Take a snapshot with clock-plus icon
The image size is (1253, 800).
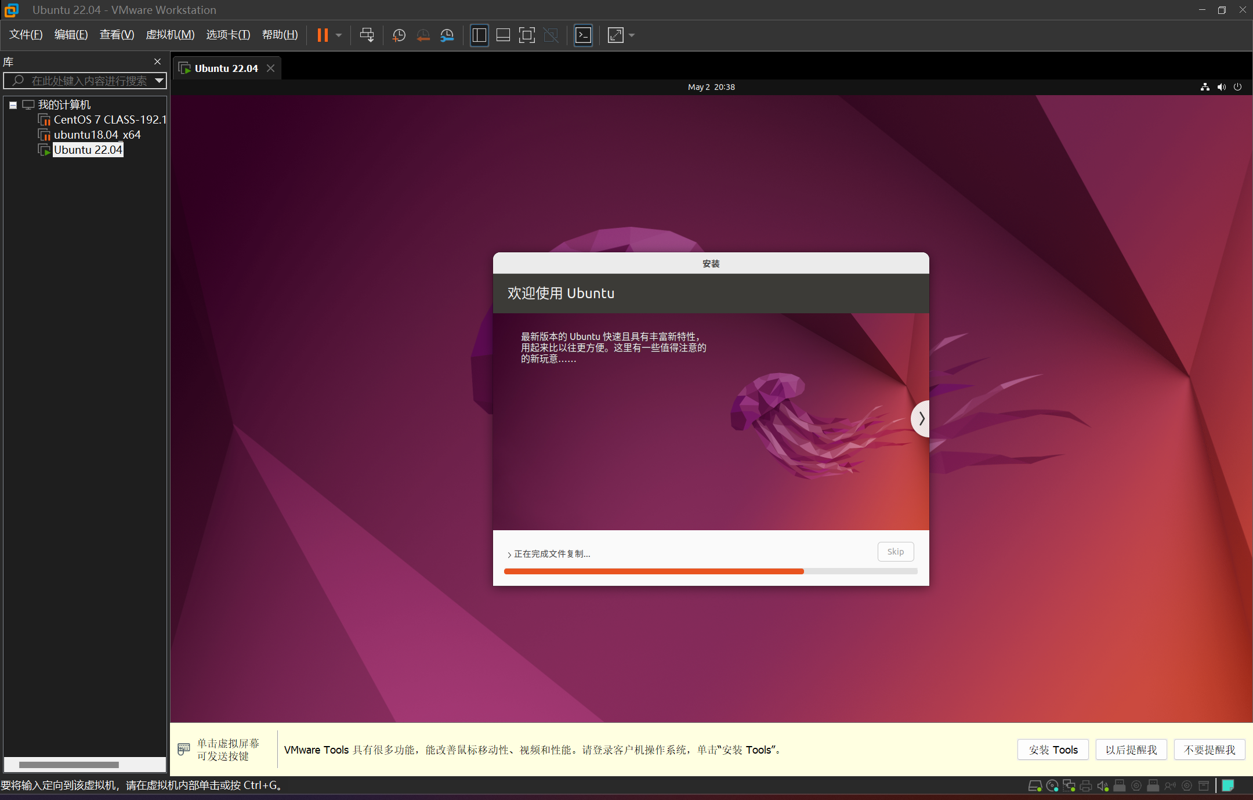(399, 35)
